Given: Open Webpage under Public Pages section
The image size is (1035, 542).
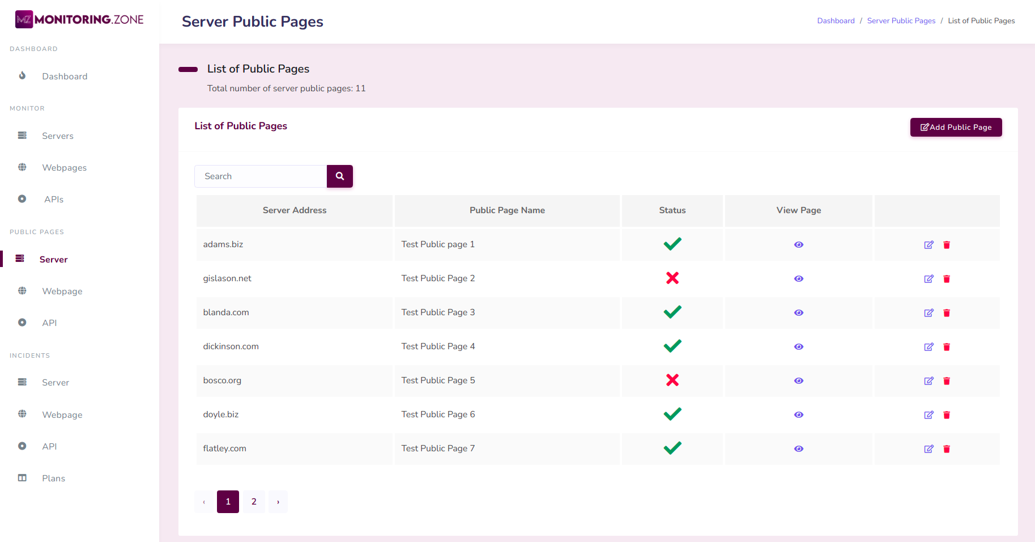Looking at the screenshot, I should (62, 291).
